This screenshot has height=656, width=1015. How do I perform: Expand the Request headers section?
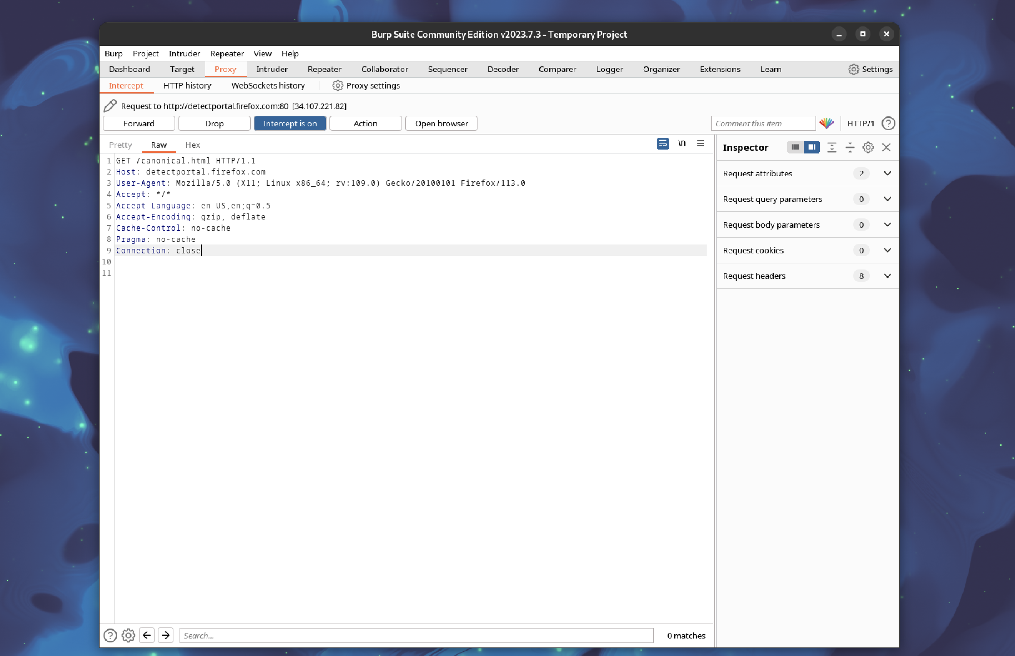point(886,275)
